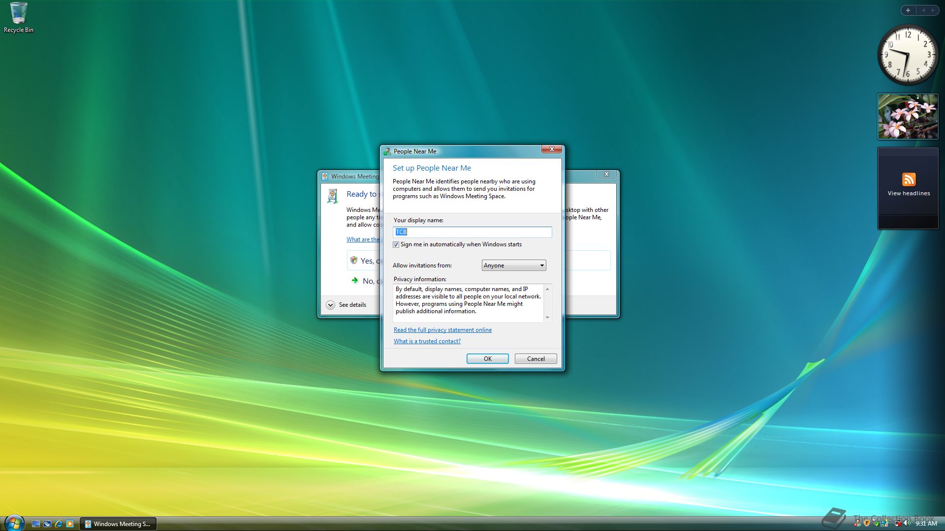Close the People Near Me dialog
The width and height of the screenshot is (945, 531).
click(551, 149)
